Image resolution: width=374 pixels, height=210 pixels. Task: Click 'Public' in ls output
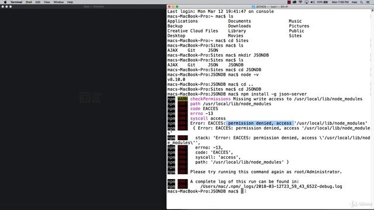coord(296,31)
